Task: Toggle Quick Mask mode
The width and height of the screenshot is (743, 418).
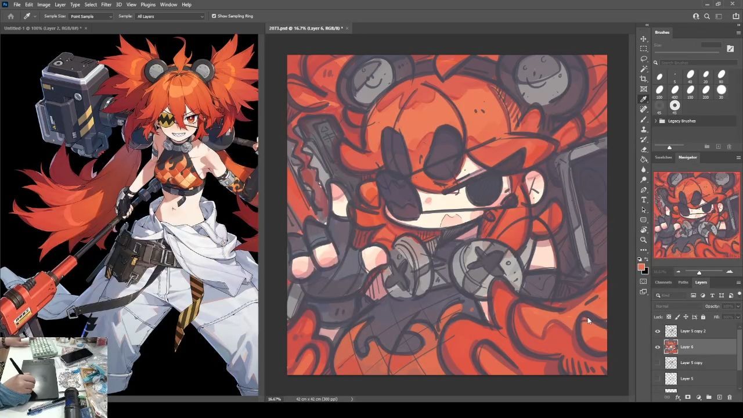Action: pyautogui.click(x=643, y=282)
